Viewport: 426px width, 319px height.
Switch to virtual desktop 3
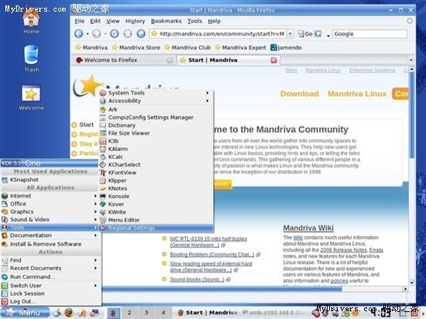[x=146, y=313]
